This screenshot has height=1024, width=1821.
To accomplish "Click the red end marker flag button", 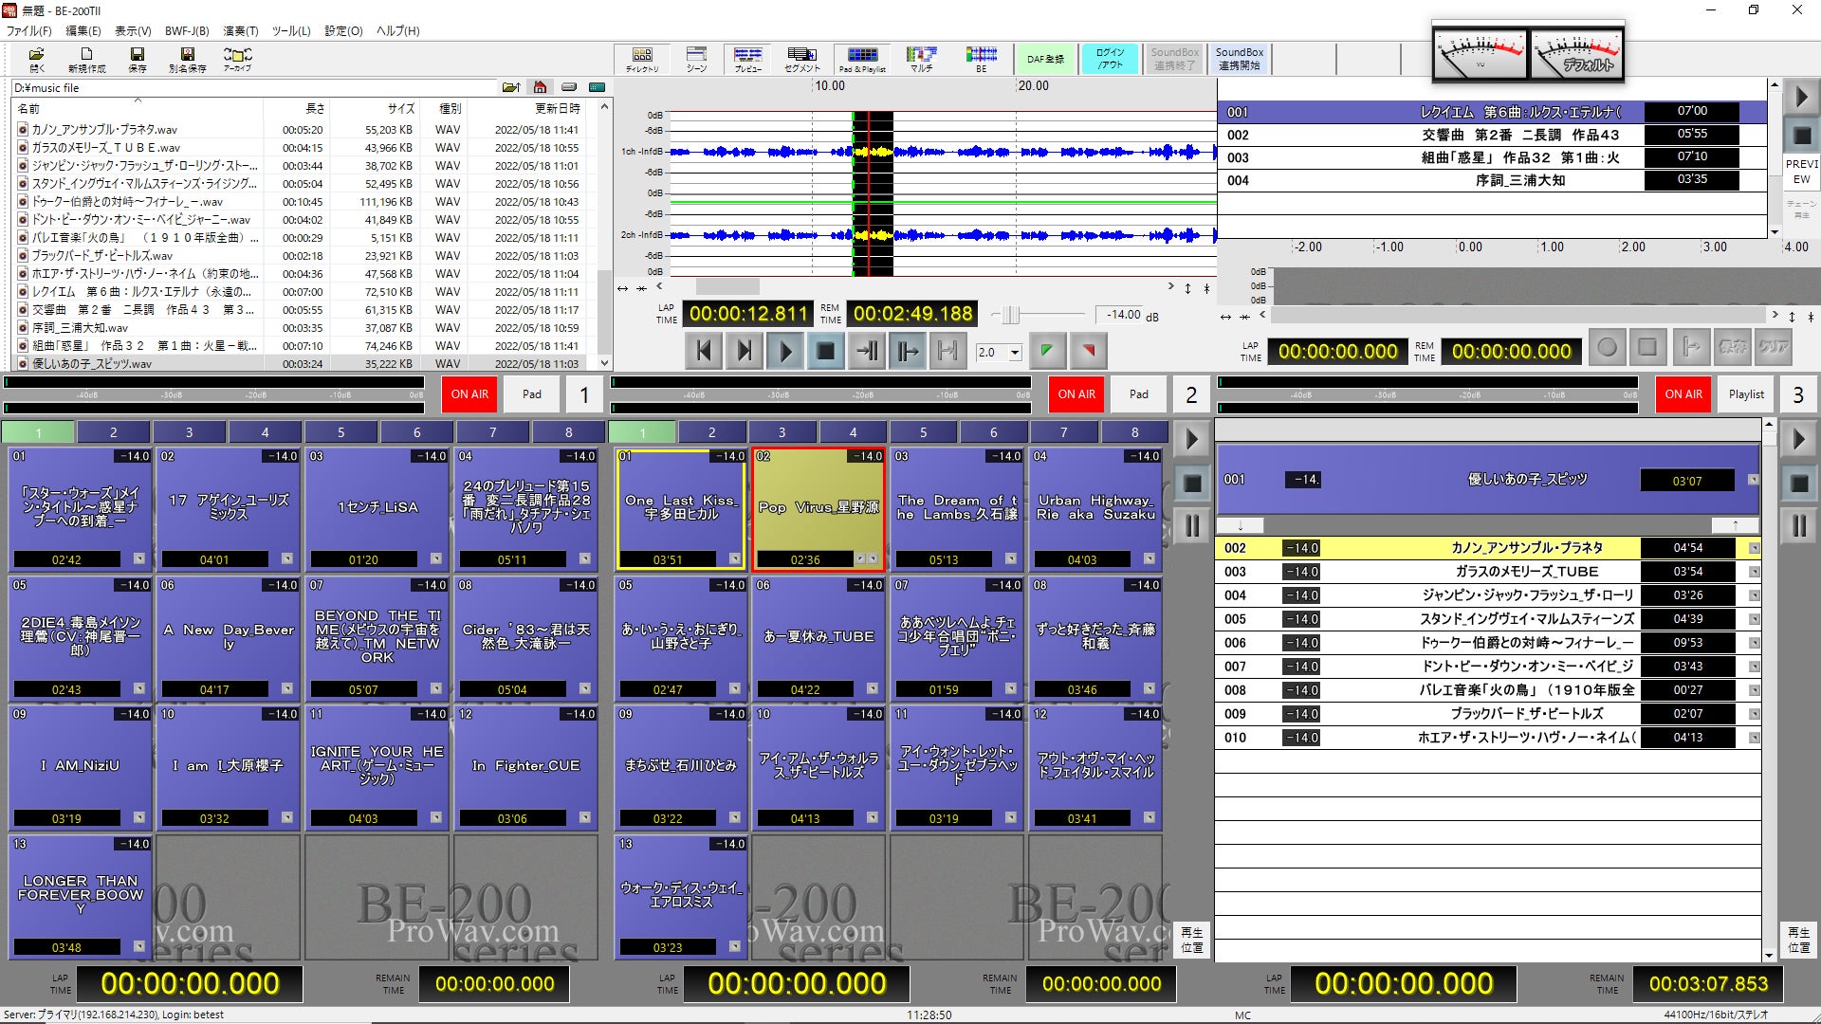I will 1089,352.
